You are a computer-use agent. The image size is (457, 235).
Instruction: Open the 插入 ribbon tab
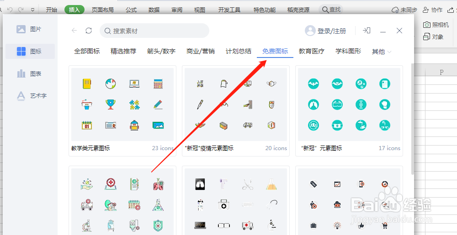(x=74, y=10)
